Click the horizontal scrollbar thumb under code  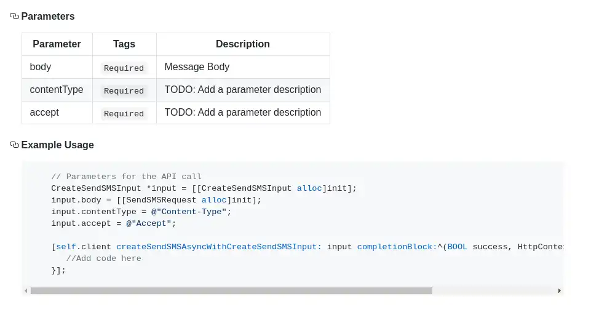point(231,290)
